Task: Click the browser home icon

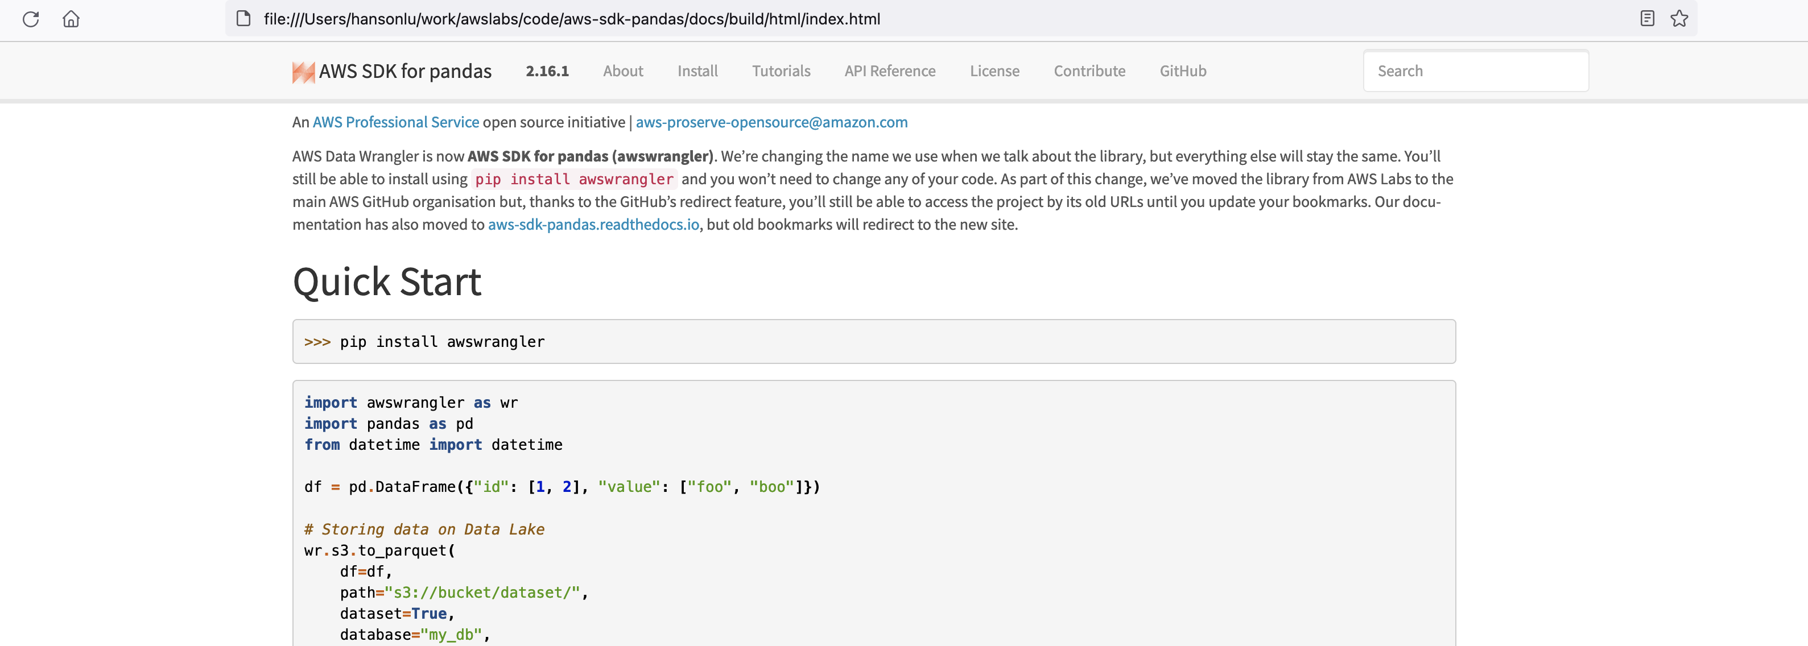Action: click(x=71, y=19)
